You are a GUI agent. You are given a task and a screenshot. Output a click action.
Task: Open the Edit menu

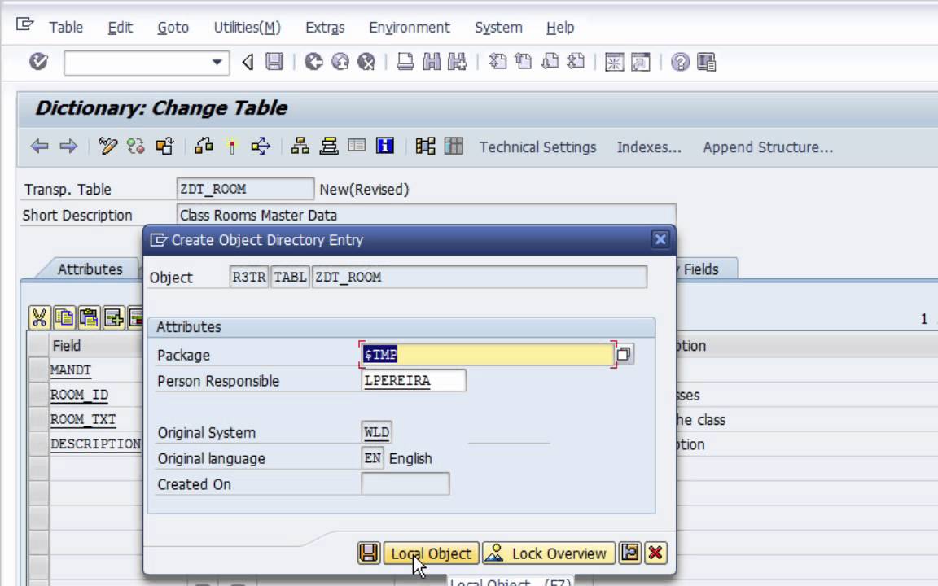(x=121, y=28)
